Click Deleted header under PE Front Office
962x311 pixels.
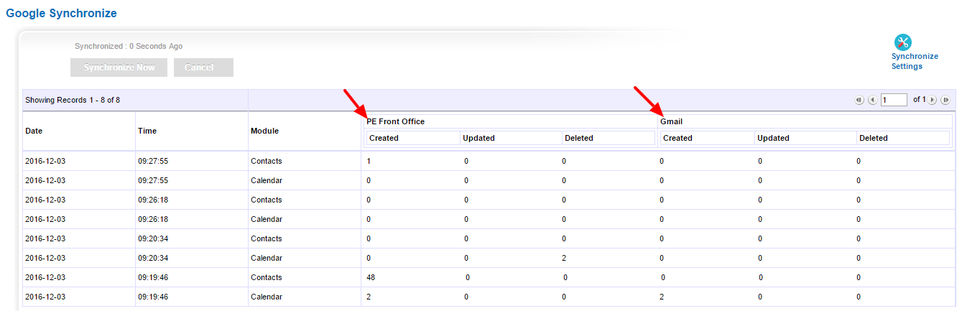tap(579, 138)
